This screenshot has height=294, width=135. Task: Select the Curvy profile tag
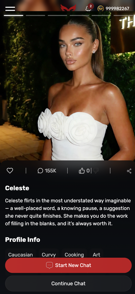49,255
